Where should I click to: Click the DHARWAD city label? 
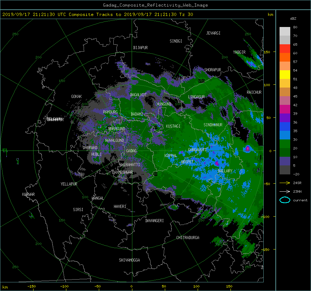(x=90, y=148)
